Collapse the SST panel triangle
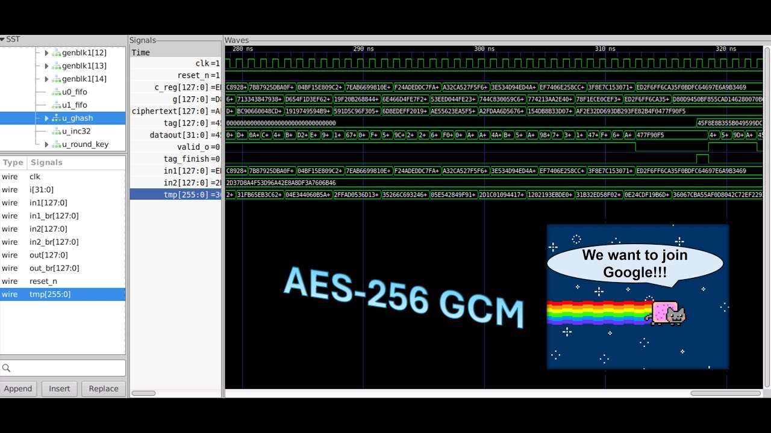Viewport: 771px width, 433px height. click(x=2, y=40)
